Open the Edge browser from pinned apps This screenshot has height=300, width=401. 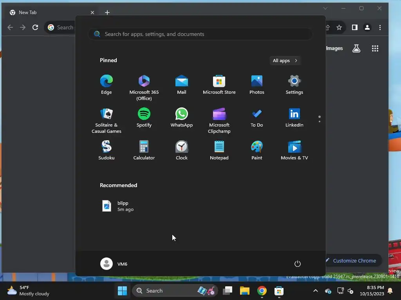click(107, 85)
